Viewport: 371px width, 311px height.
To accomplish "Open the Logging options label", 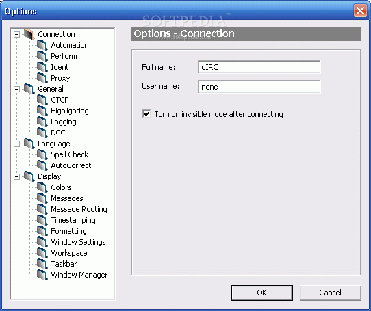I will click(64, 122).
